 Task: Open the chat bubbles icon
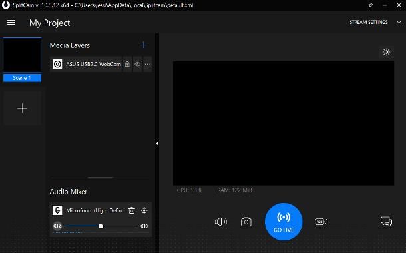tap(386, 222)
